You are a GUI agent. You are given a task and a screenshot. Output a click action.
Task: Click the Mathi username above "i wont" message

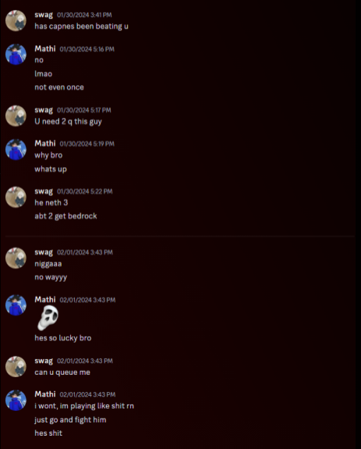(x=45, y=394)
